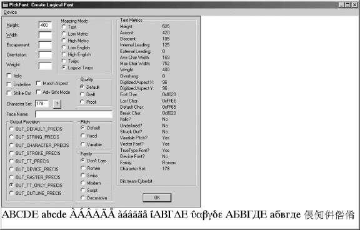Enable Match Aspect checkbox
Image resolution: width=360 pixels, height=230 pixels.
coord(38,83)
